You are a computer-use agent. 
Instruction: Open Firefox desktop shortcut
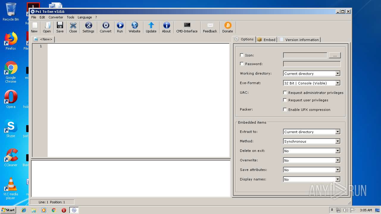[11, 41]
